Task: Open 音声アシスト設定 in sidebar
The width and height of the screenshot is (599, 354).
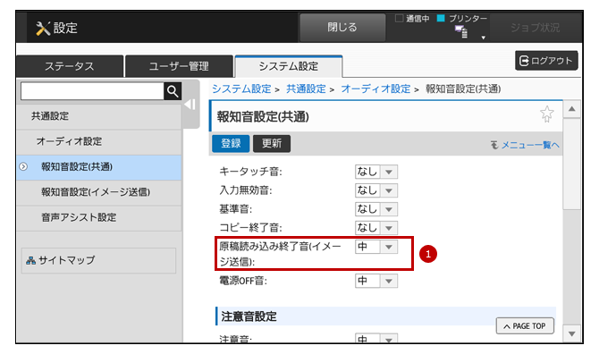Action: (x=99, y=217)
